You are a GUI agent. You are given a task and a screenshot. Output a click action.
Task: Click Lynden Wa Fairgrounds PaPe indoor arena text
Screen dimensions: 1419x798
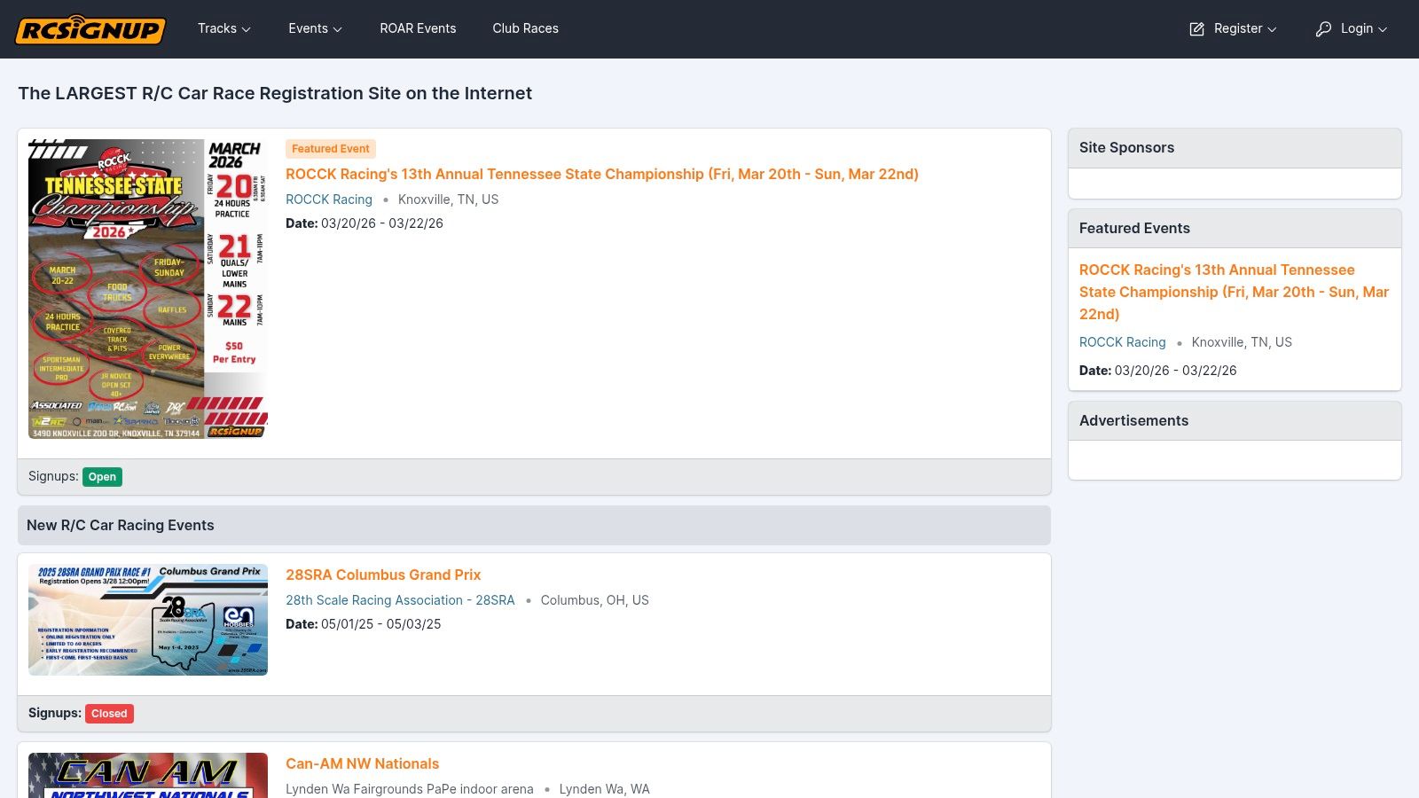[410, 789]
